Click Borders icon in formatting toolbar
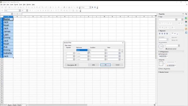The image size is (188, 106). coord(70,11)
